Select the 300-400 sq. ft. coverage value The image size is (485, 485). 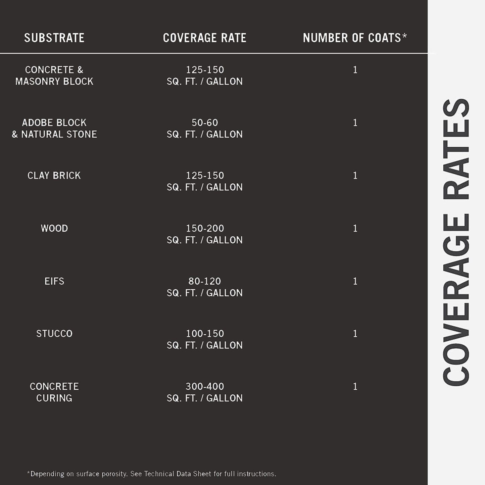[204, 392]
